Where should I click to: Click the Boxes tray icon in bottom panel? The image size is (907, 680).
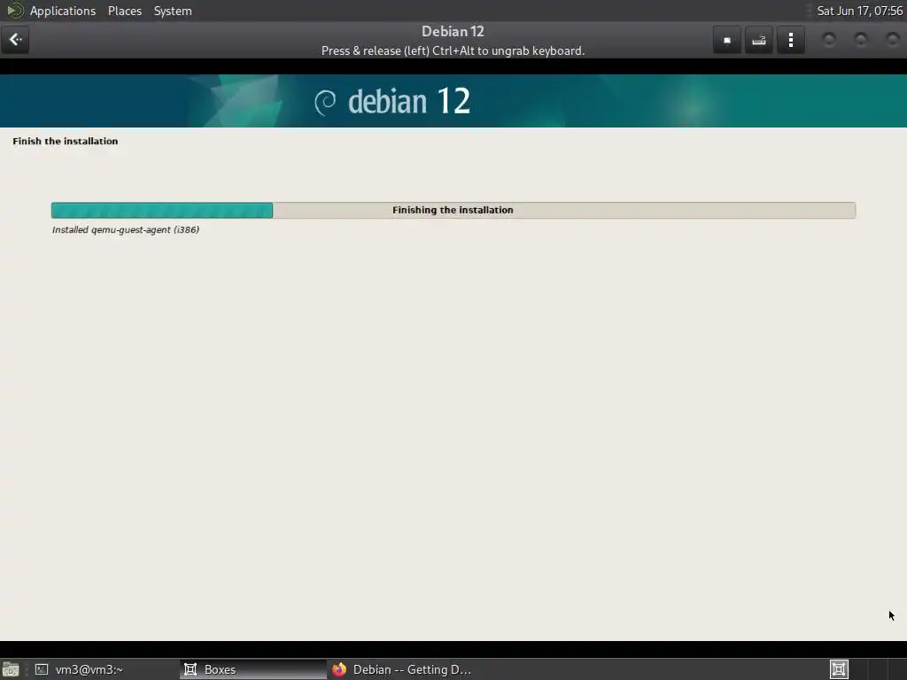(x=839, y=669)
